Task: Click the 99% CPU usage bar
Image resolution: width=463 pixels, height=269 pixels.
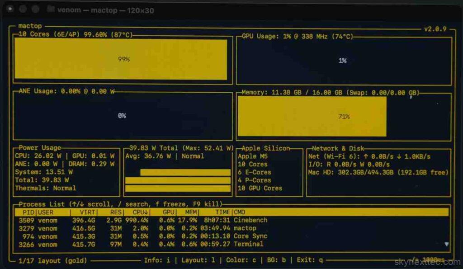Action: (x=121, y=59)
